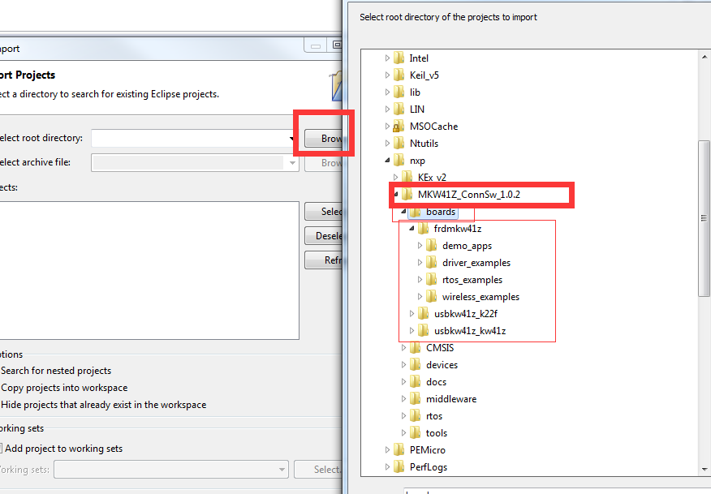The width and height of the screenshot is (711, 494).
Task: Click the Select button beside projects list
Action: (323, 212)
